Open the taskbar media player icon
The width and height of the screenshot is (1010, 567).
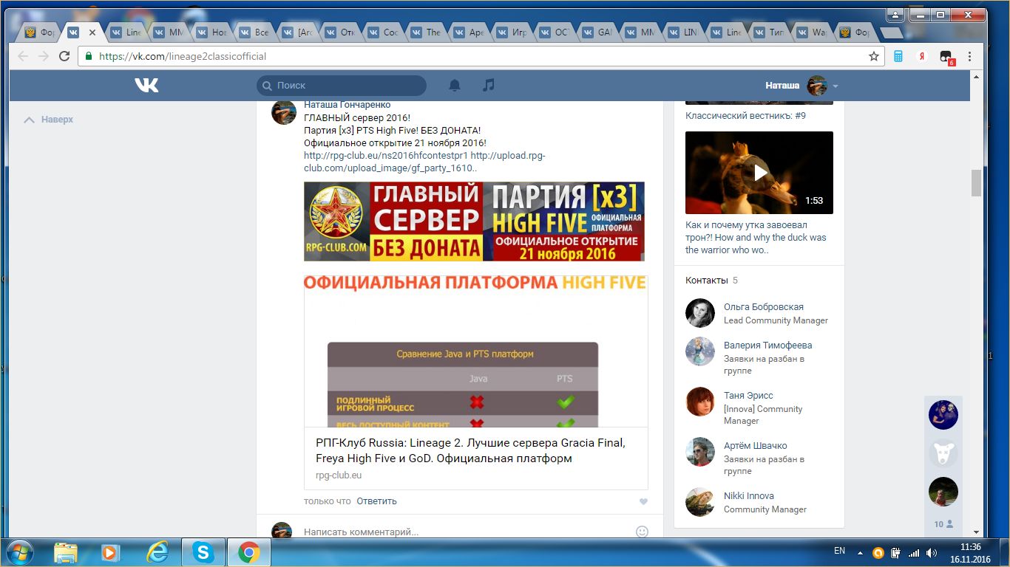[x=111, y=552]
